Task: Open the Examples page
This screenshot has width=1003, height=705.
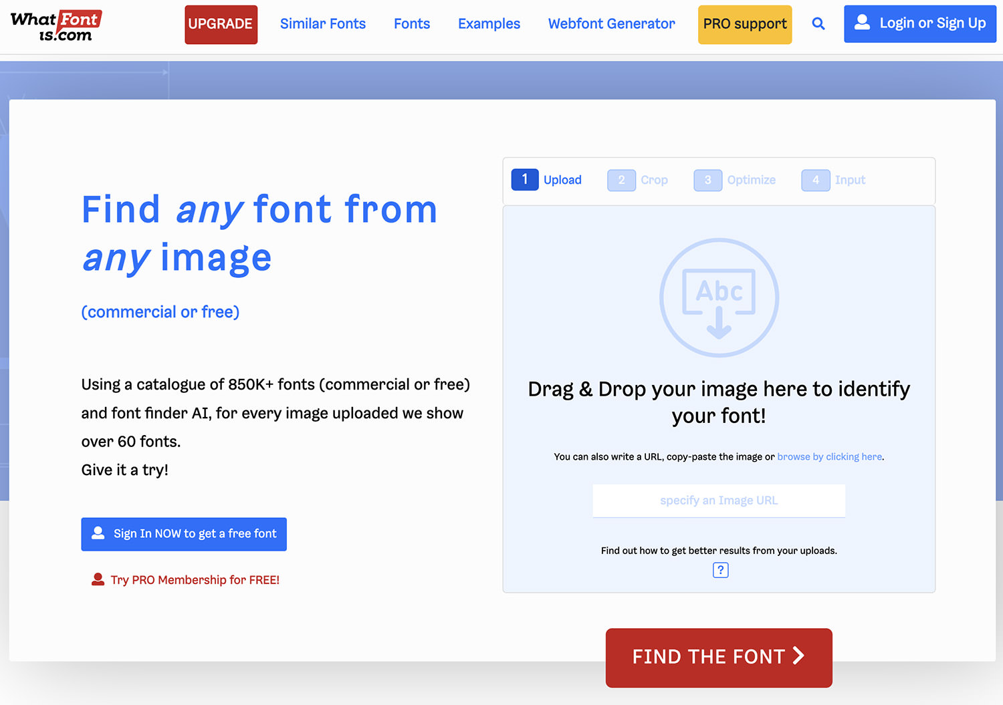Action: click(x=489, y=24)
